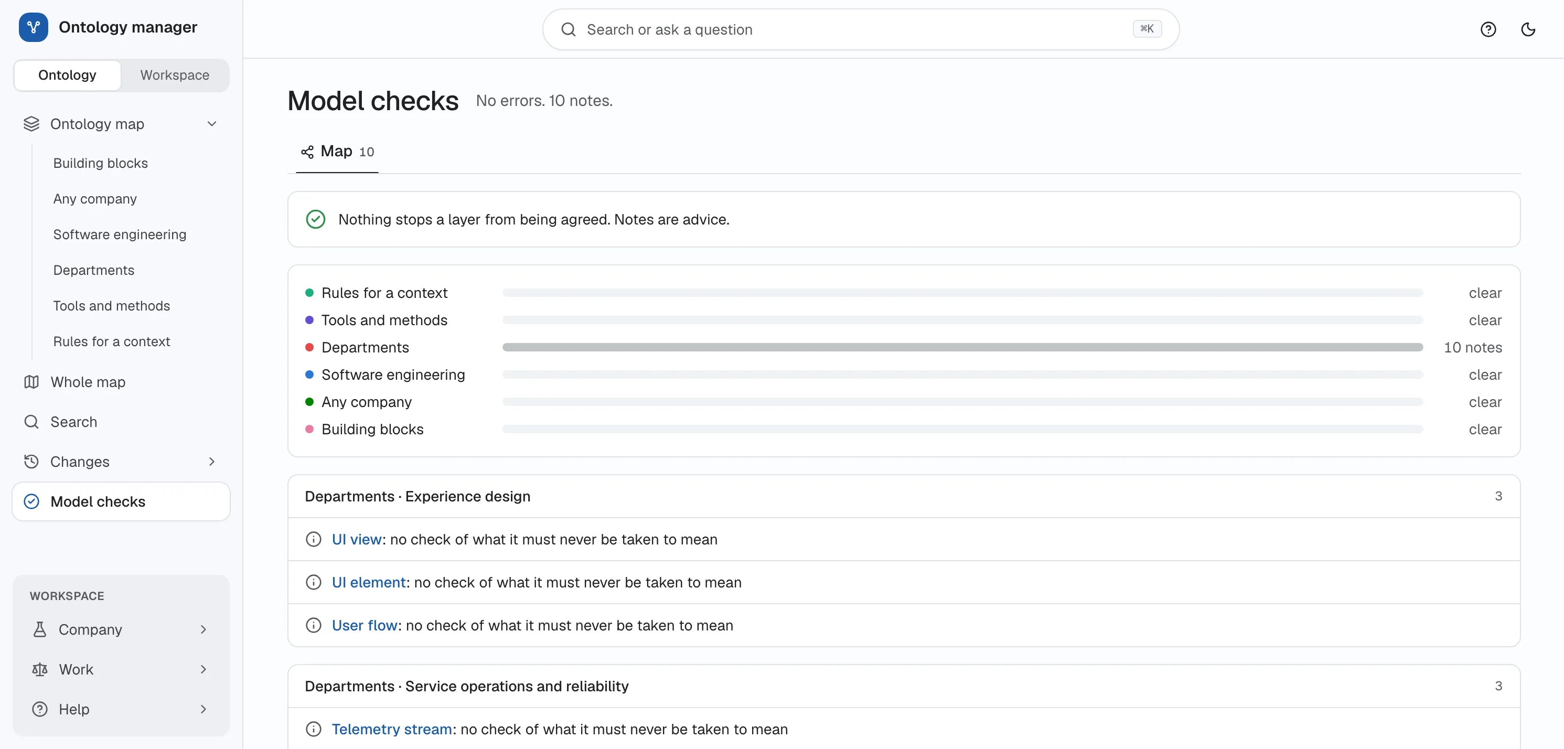Open Departments in the sidebar tree
Screen dimensions: 1564x749
(x=93, y=270)
